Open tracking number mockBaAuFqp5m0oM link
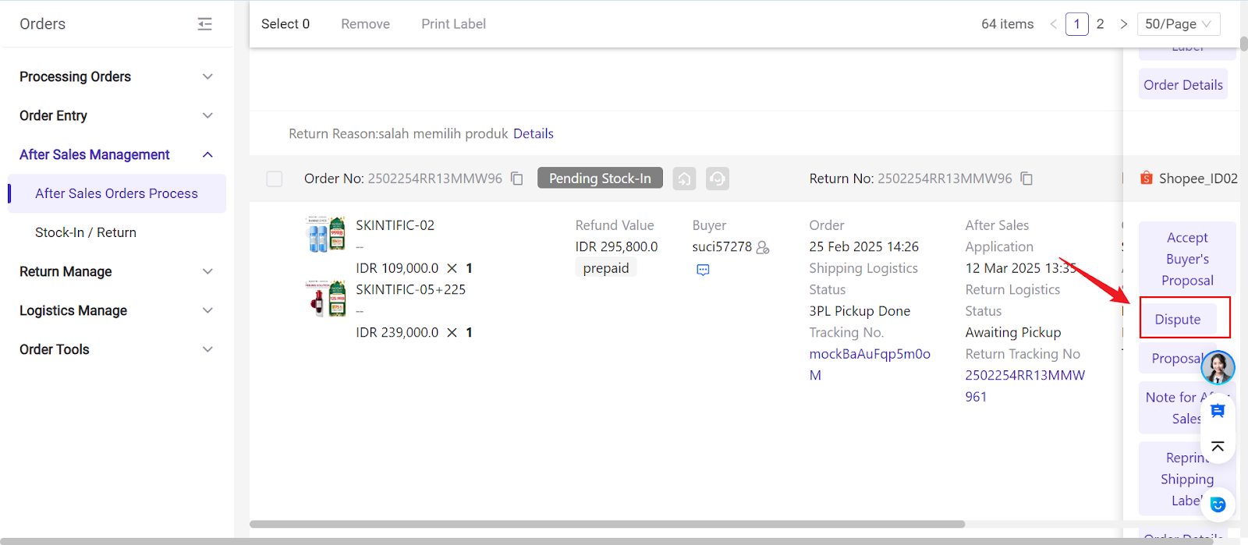The height and width of the screenshot is (545, 1248). (x=870, y=364)
